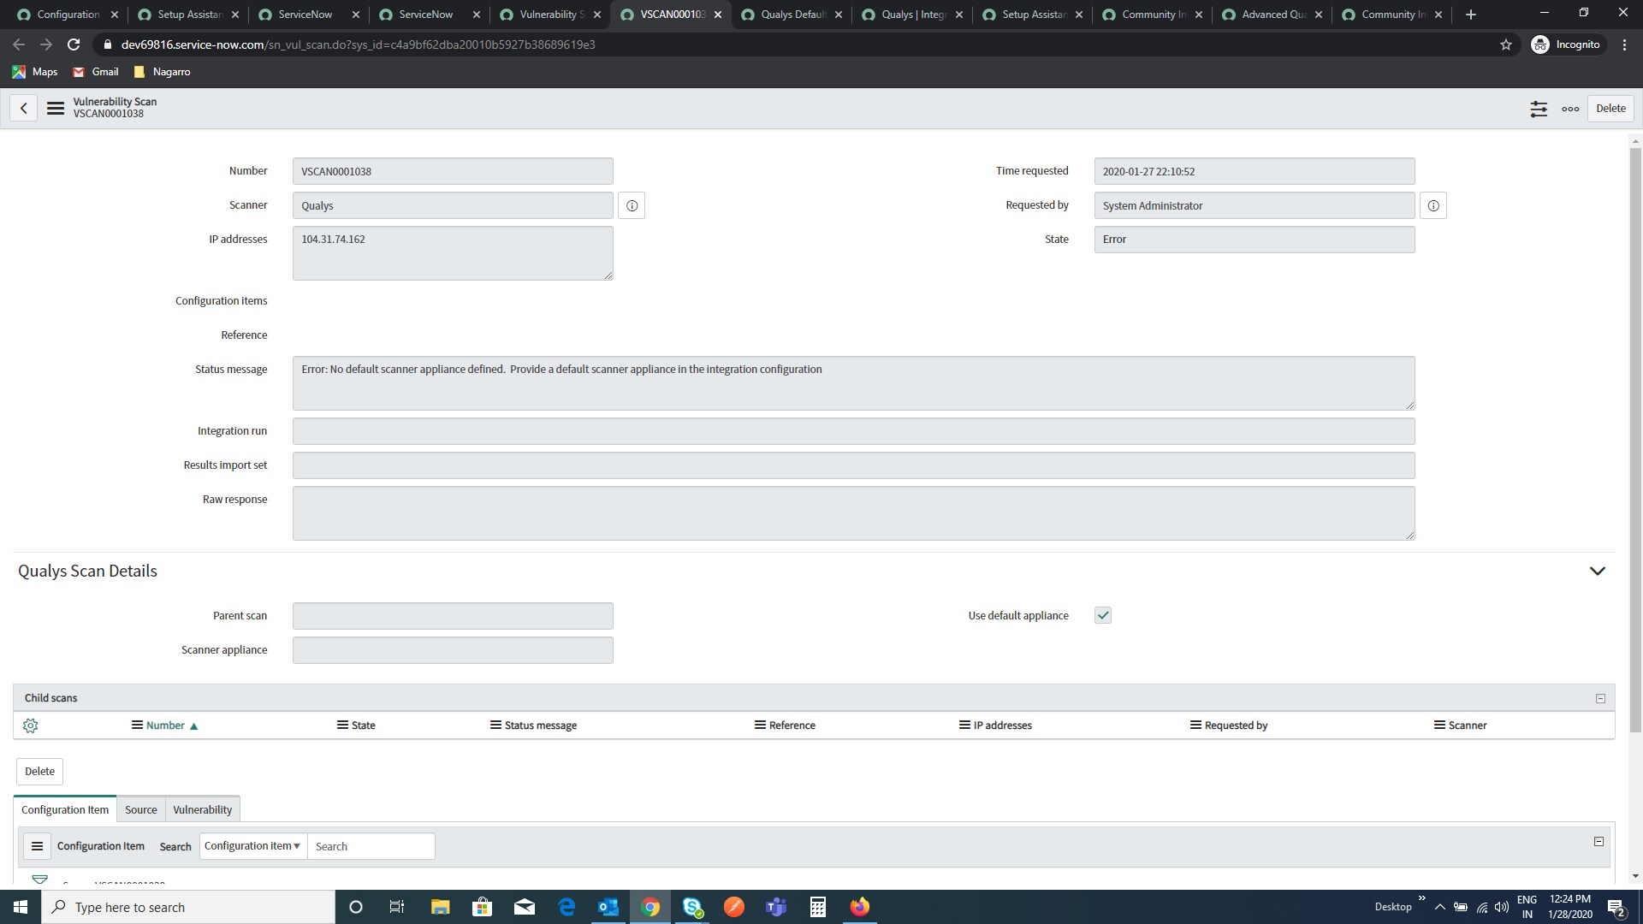1643x924 pixels.
Task: Open the notification center icon
Action: click(1616, 907)
